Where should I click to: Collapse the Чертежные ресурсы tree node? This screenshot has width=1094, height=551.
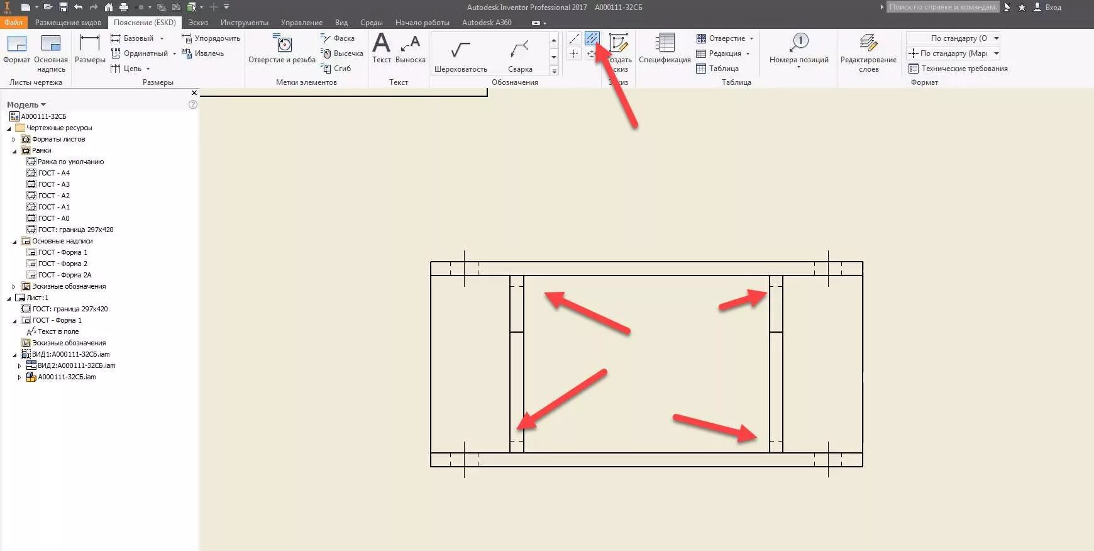click(9, 128)
